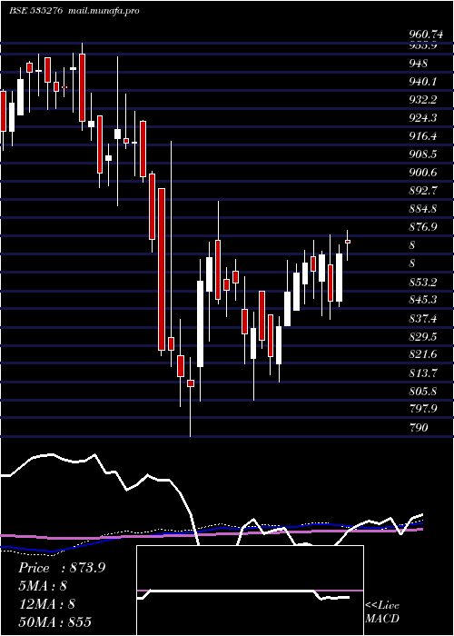Click the 829.5 price axis label

coord(422,336)
